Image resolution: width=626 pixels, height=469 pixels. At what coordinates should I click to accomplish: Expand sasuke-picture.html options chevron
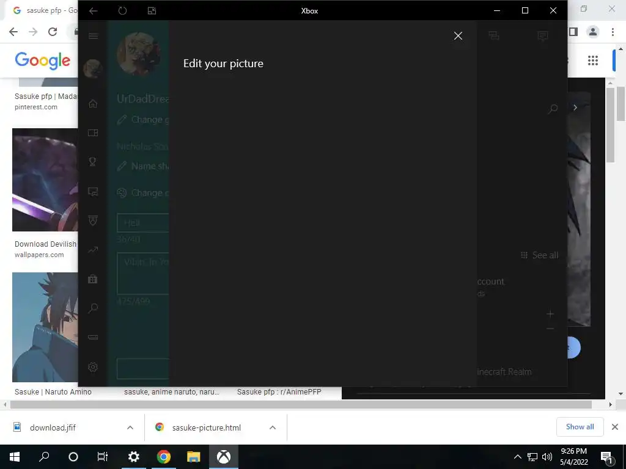[x=273, y=427]
